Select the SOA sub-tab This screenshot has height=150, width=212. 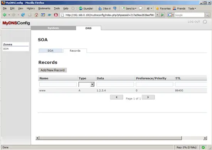50,51
